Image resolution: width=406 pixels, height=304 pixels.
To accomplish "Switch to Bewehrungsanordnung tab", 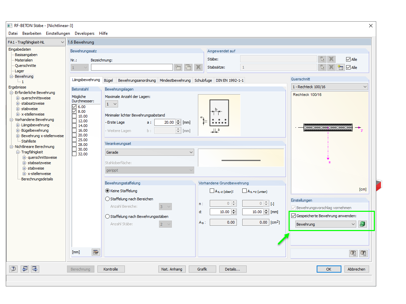I will click(x=137, y=80).
